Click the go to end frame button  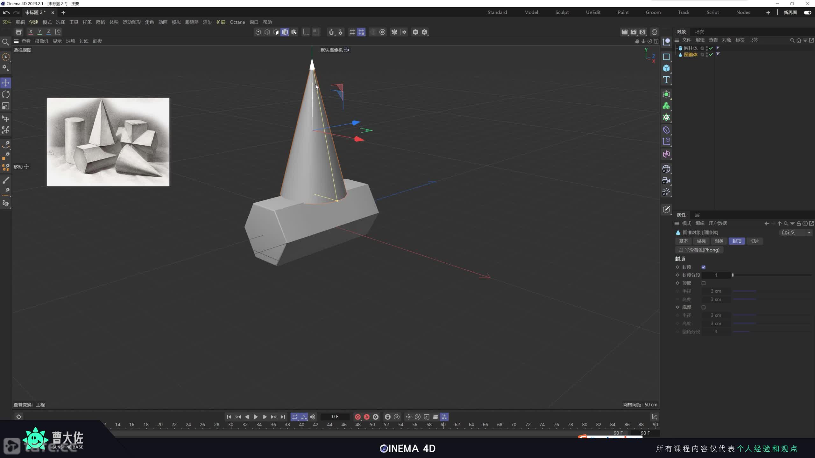click(x=283, y=417)
